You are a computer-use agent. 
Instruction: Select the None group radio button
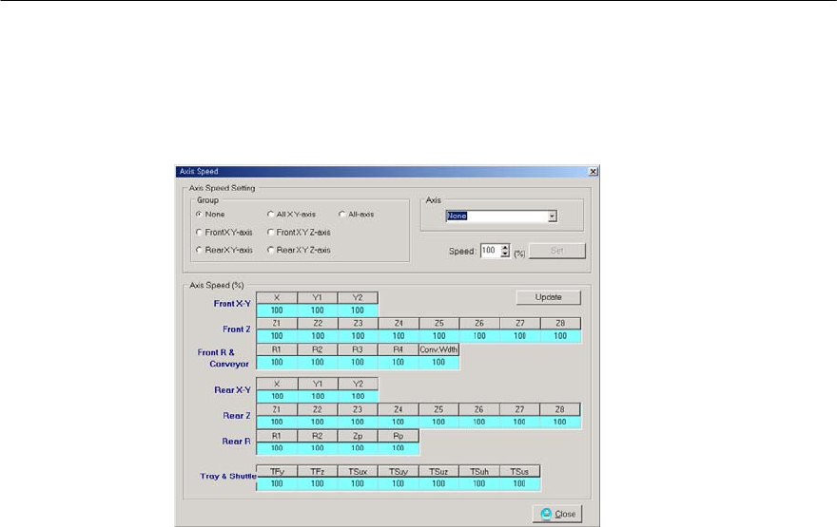(199, 215)
